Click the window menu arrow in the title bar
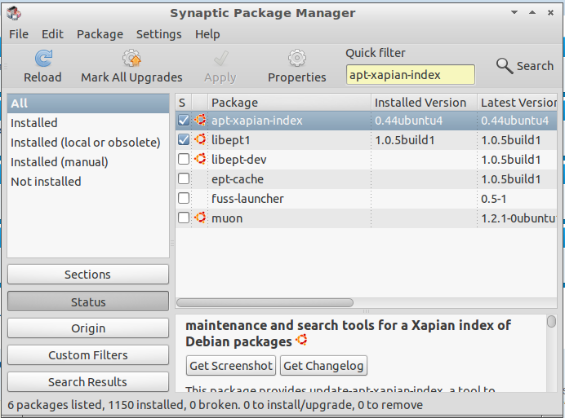The height and width of the screenshot is (418, 565). pyautogui.click(x=514, y=12)
